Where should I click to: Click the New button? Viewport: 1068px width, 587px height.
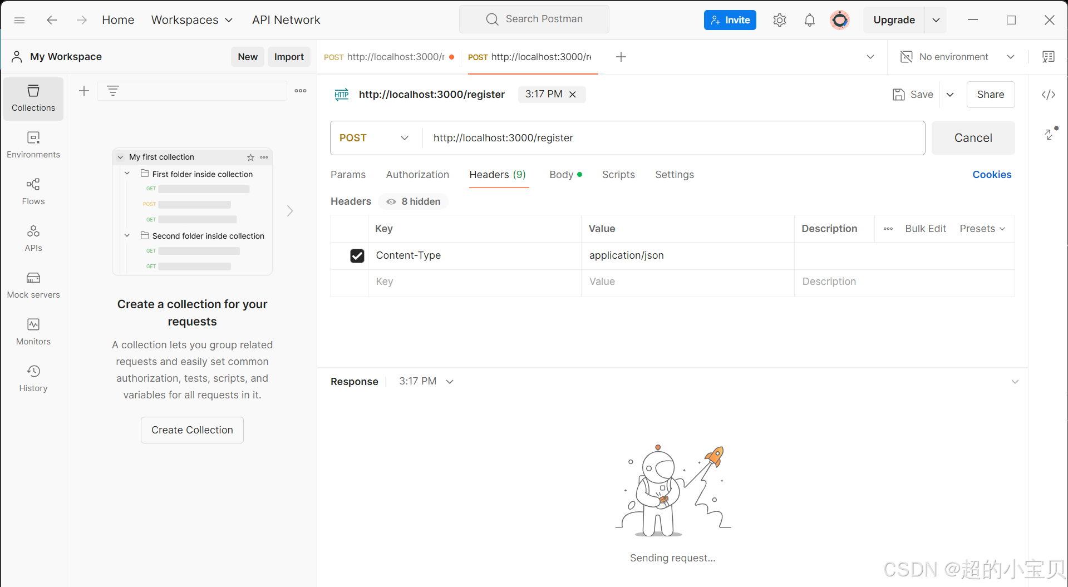248,57
